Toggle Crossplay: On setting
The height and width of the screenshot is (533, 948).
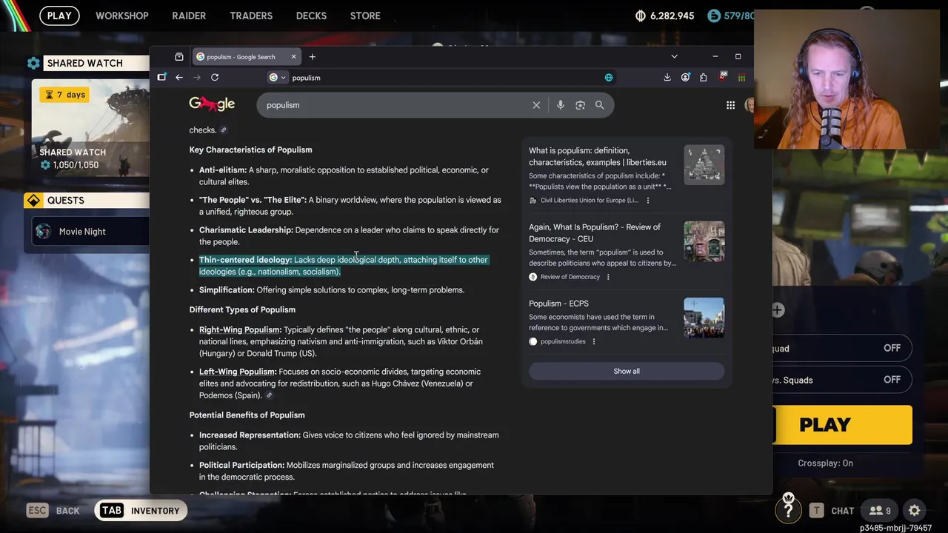pos(825,463)
